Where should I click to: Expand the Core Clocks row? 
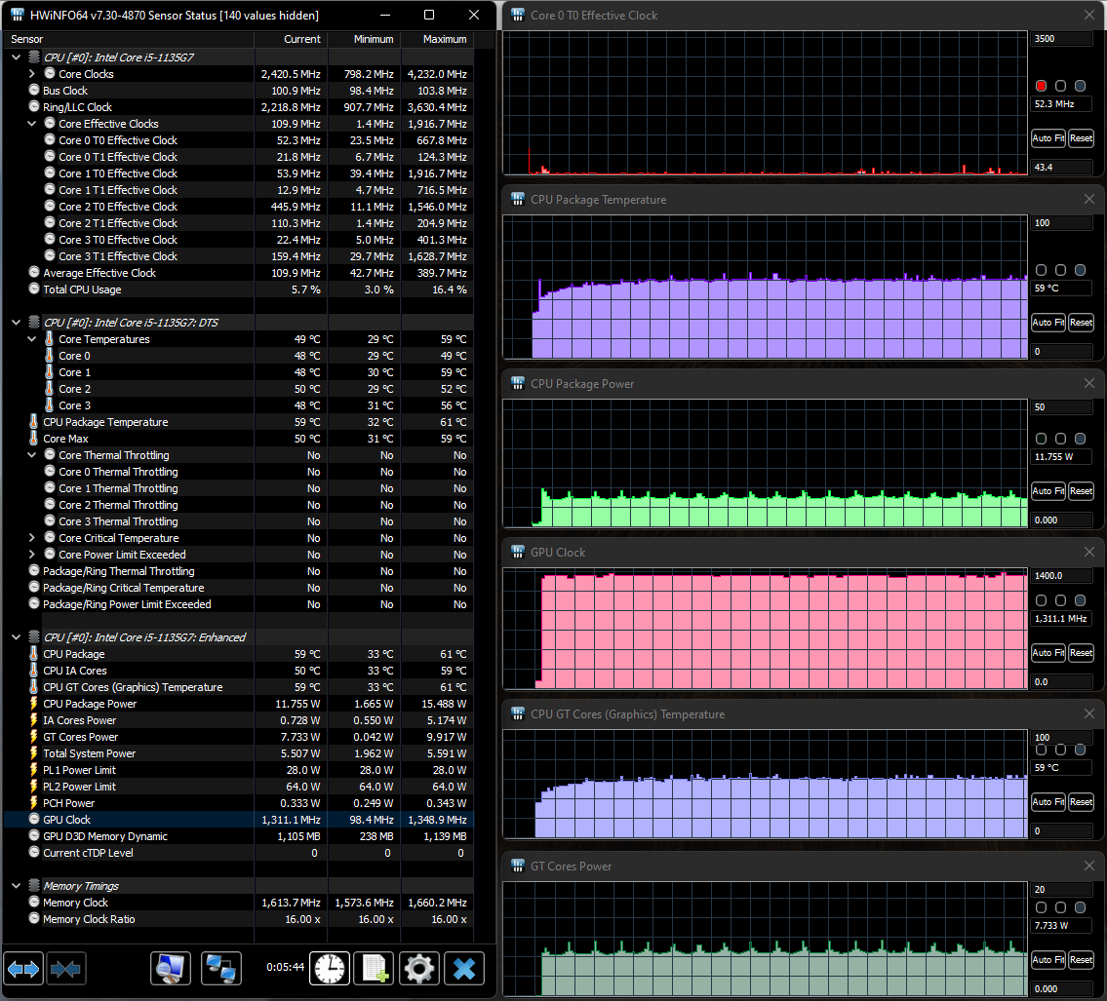[x=32, y=74]
